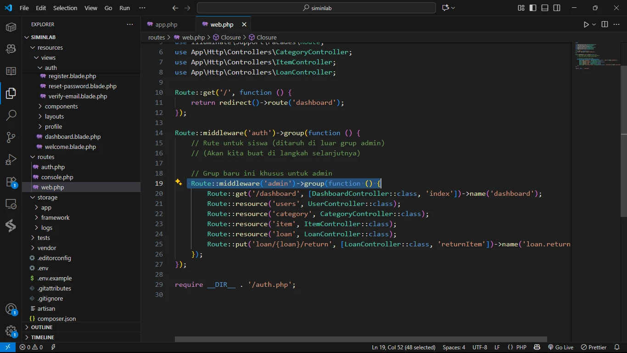The image size is (627, 353).
Task: Open dashboard.blade.php file in explorer
Action: [73, 137]
